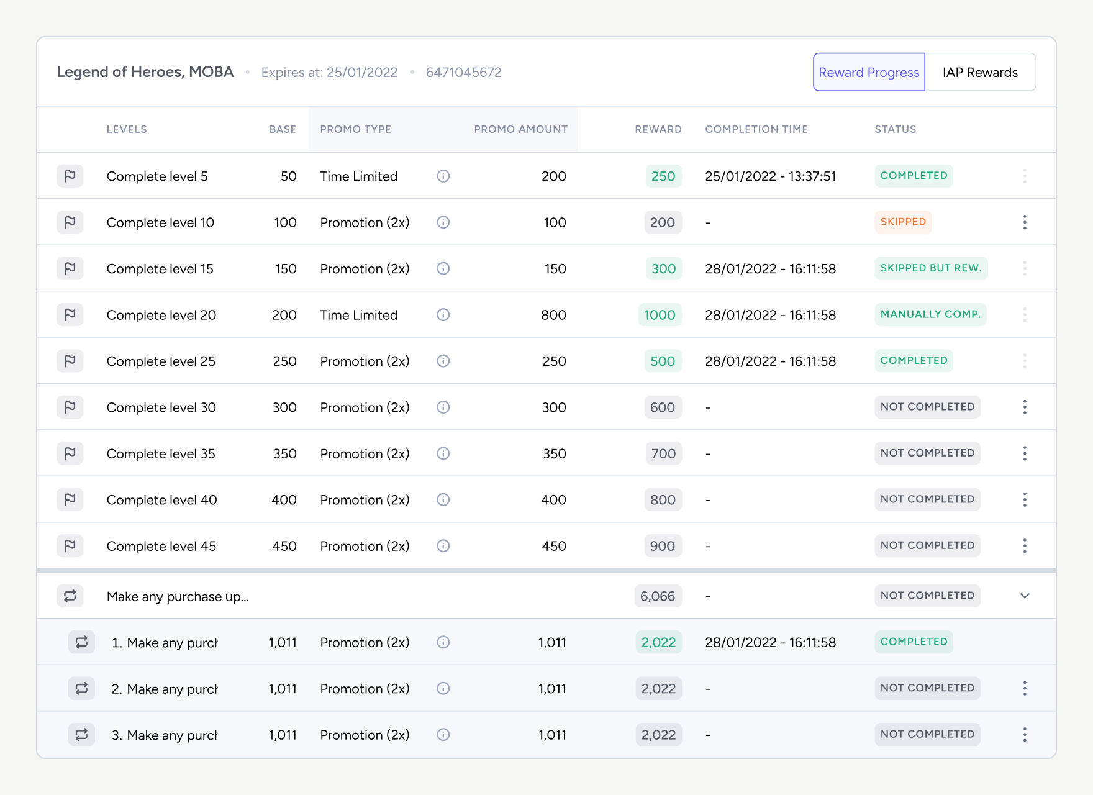Click the repeat icon beside Make any purchase up...

(70, 596)
